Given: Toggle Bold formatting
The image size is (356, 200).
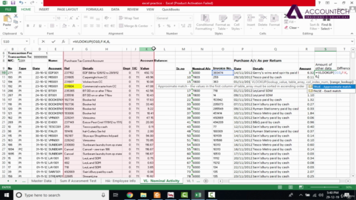Looking at the screenshot, I should [28, 26].
